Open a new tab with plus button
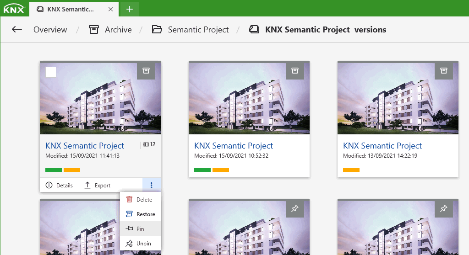 point(129,9)
